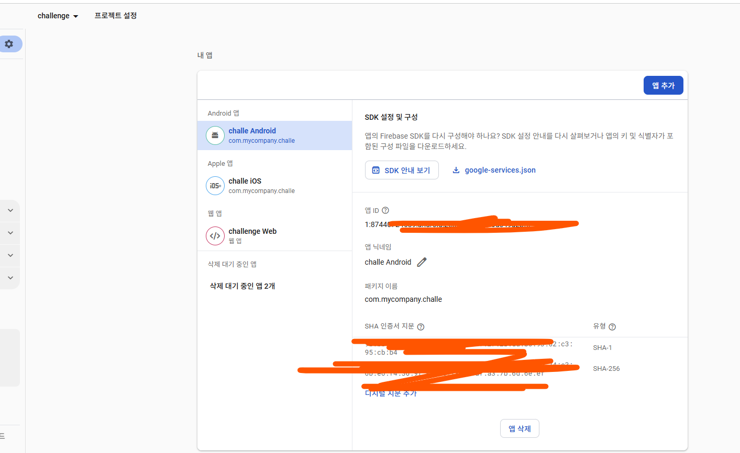The width and height of the screenshot is (740, 453).
Task: Click the 프로젝트 설정 heading
Action: click(x=116, y=16)
